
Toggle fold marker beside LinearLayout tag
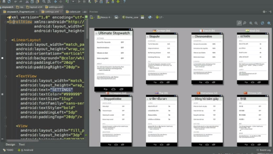tap(6, 40)
